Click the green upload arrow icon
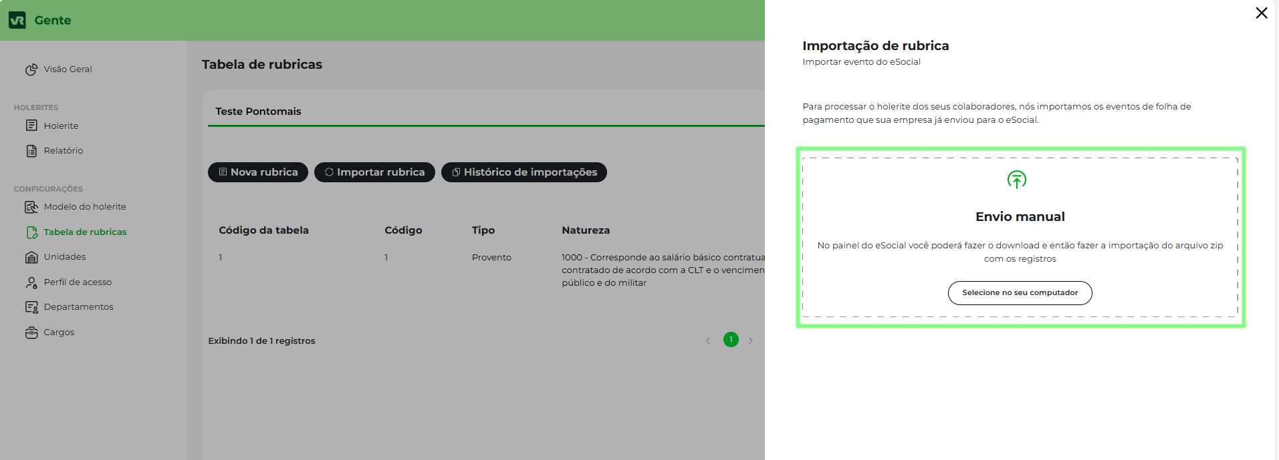The image size is (1279, 460). pos(1016,180)
